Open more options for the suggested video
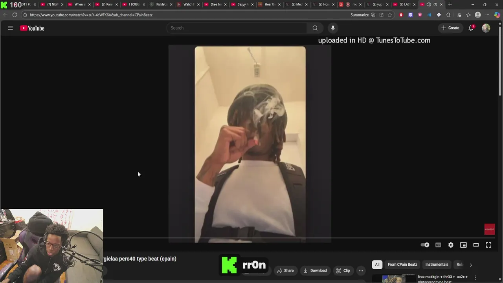The width and height of the screenshot is (503, 283). point(475,277)
